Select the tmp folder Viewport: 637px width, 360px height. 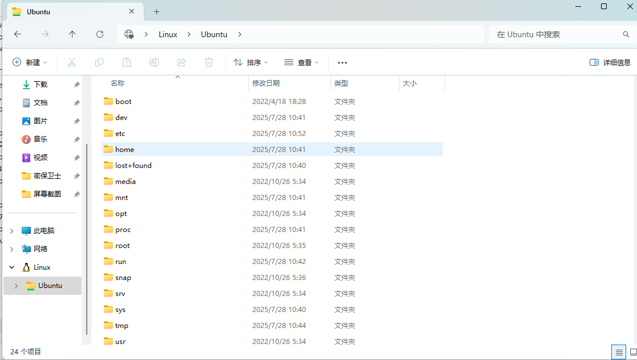122,325
